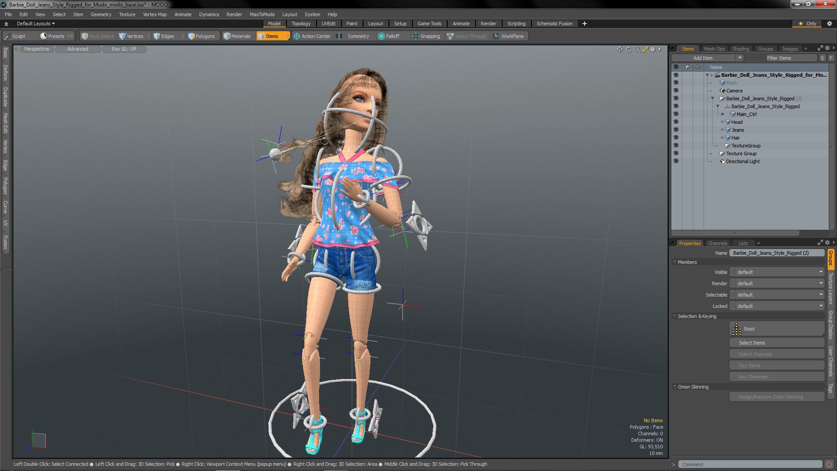Toggle visibility eye for Head item

click(x=676, y=122)
